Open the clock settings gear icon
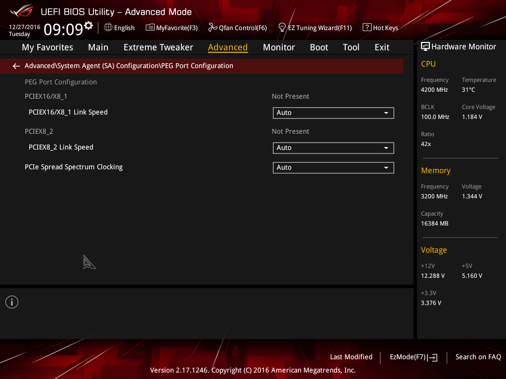 pyautogui.click(x=88, y=25)
